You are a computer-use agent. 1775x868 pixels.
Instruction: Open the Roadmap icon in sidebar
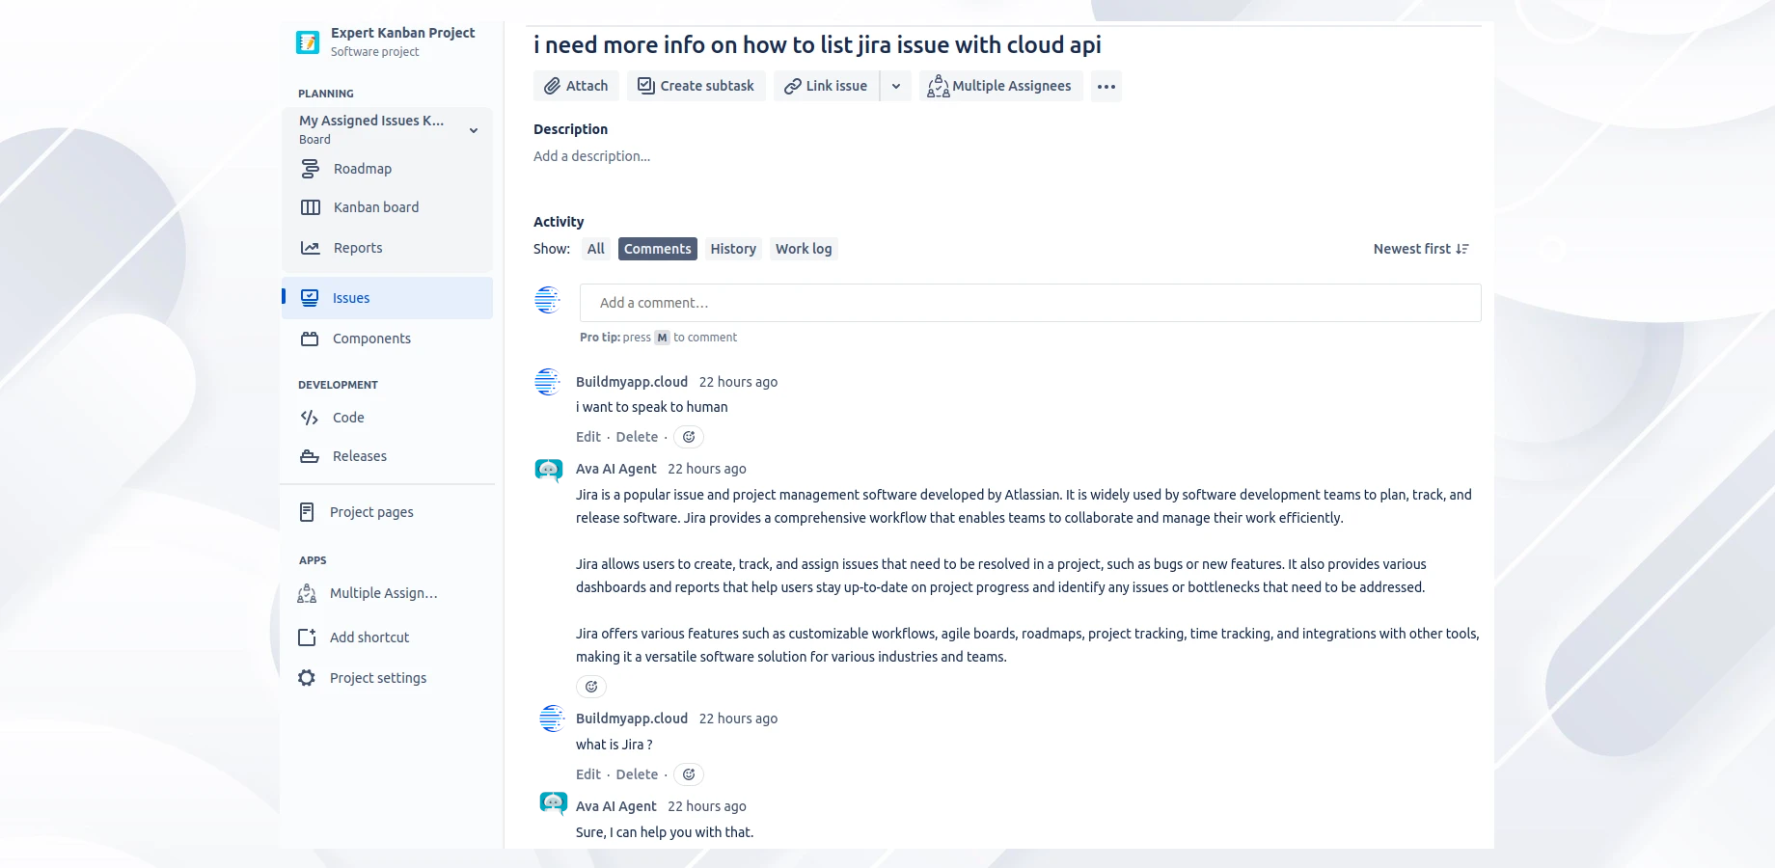tap(310, 169)
